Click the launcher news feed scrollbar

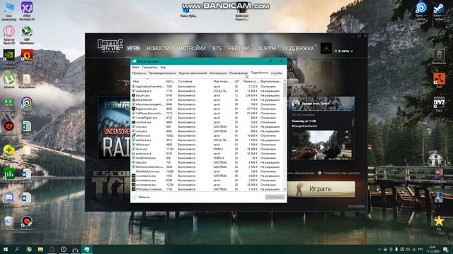[352, 122]
